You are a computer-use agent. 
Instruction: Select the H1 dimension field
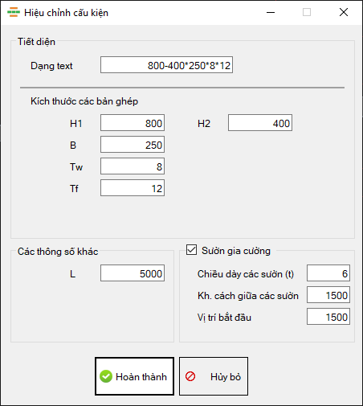click(133, 123)
